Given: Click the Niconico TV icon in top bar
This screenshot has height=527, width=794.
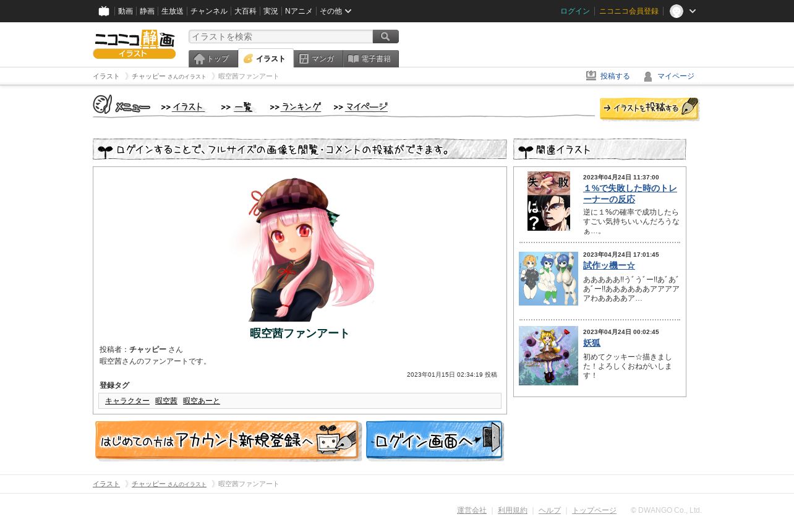Looking at the screenshot, I should tap(104, 11).
